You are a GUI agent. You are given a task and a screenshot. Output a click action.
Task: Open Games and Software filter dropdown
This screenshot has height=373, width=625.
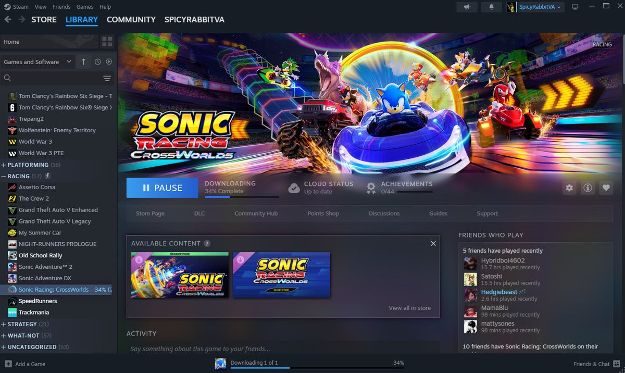tap(37, 61)
